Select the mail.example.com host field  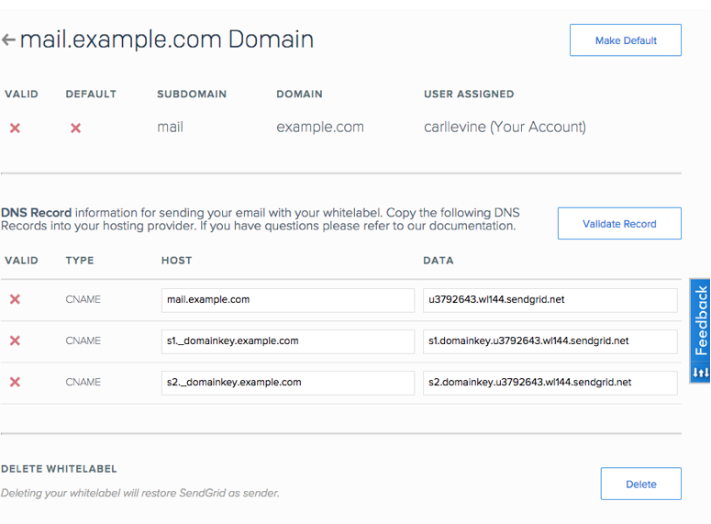coord(287,300)
